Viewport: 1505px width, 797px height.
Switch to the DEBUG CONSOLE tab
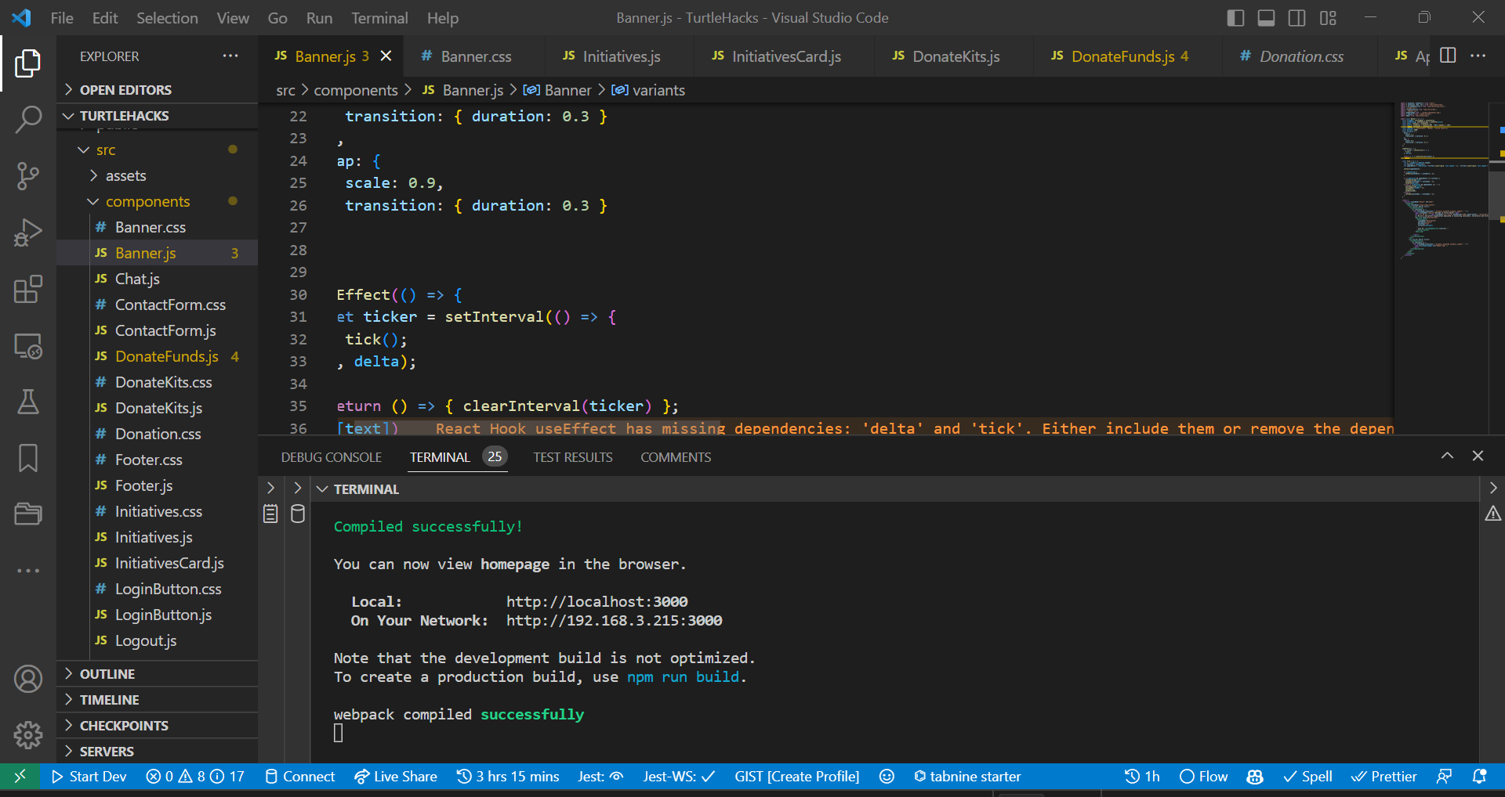(x=331, y=457)
